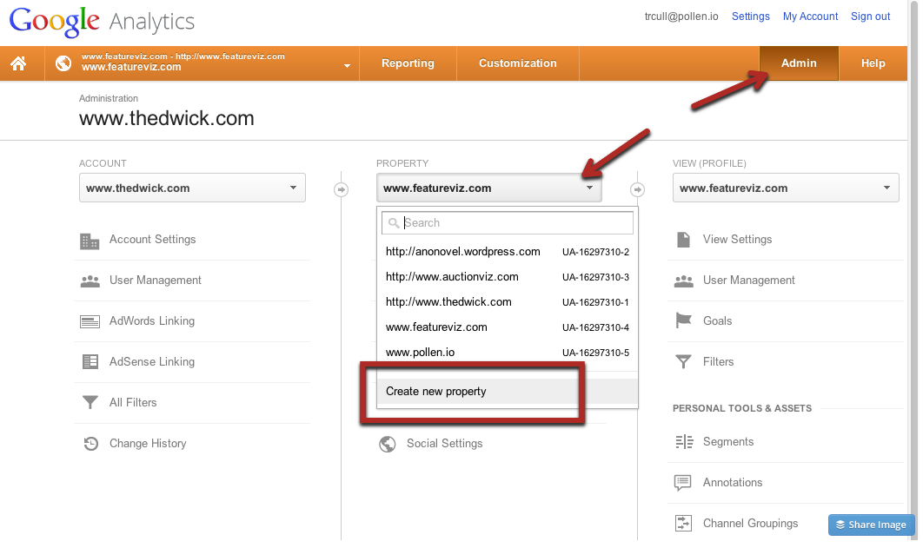
Task: Open Goals
Action: coord(718,321)
